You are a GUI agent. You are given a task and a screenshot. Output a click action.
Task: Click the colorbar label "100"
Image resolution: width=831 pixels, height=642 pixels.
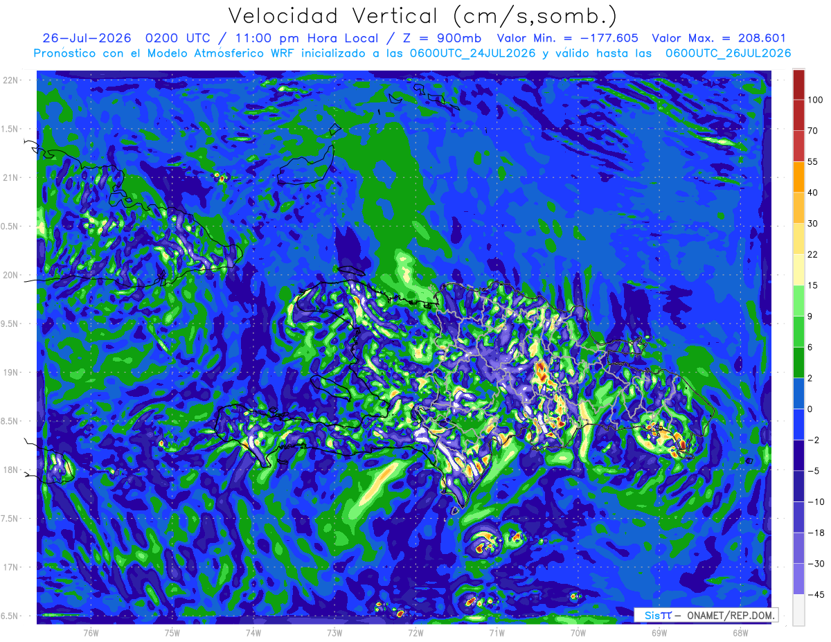[814, 100]
